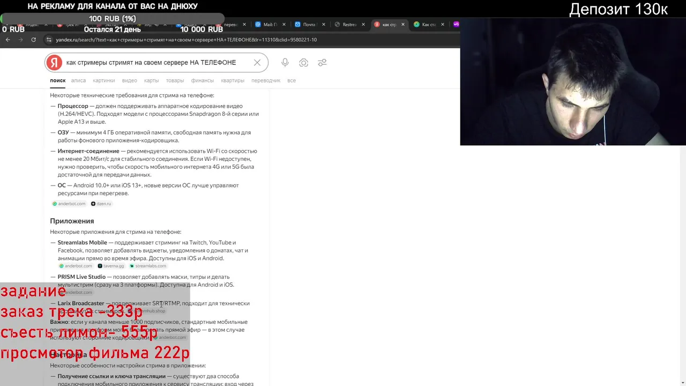Viewport: 686px width, 386px height.
Task: Open anderbot.com source under the ОС requirement
Action: click(69, 204)
